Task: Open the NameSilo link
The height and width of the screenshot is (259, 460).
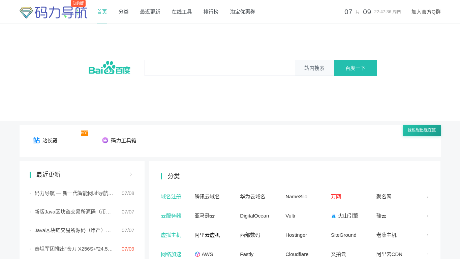Action: coord(297,197)
